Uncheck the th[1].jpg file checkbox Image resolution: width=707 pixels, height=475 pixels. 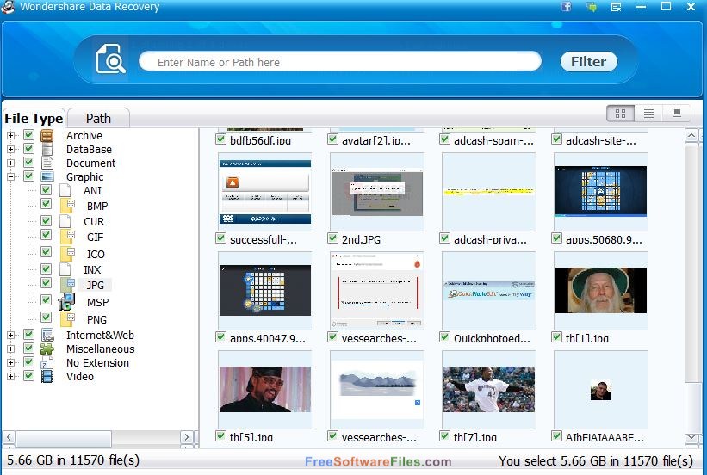(x=557, y=336)
